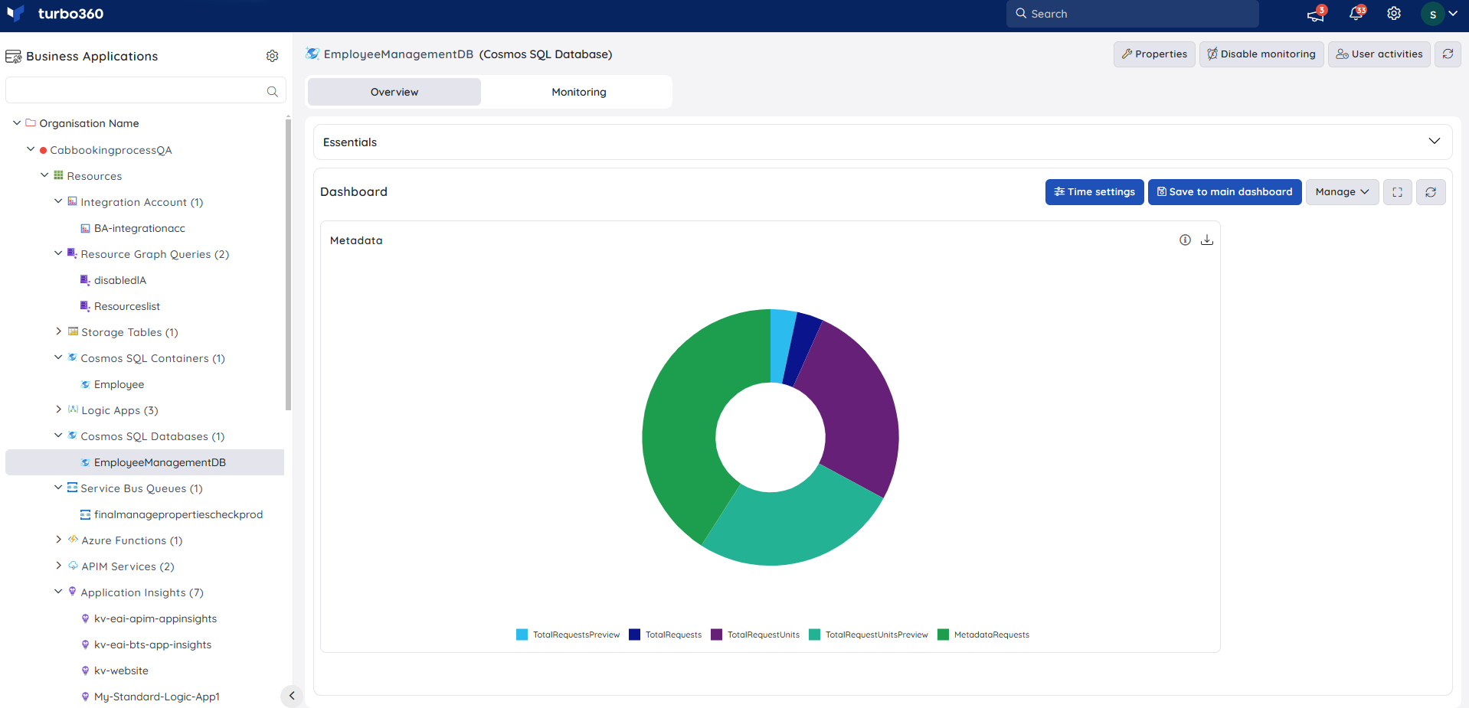Collapse the Service Bus Queues group
This screenshot has width=1469, height=708.
pyautogui.click(x=58, y=488)
